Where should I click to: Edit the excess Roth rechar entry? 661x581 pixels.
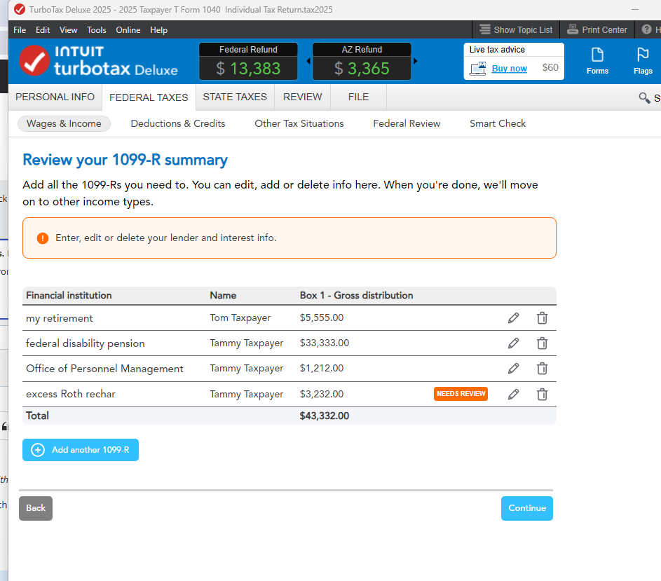pos(513,394)
